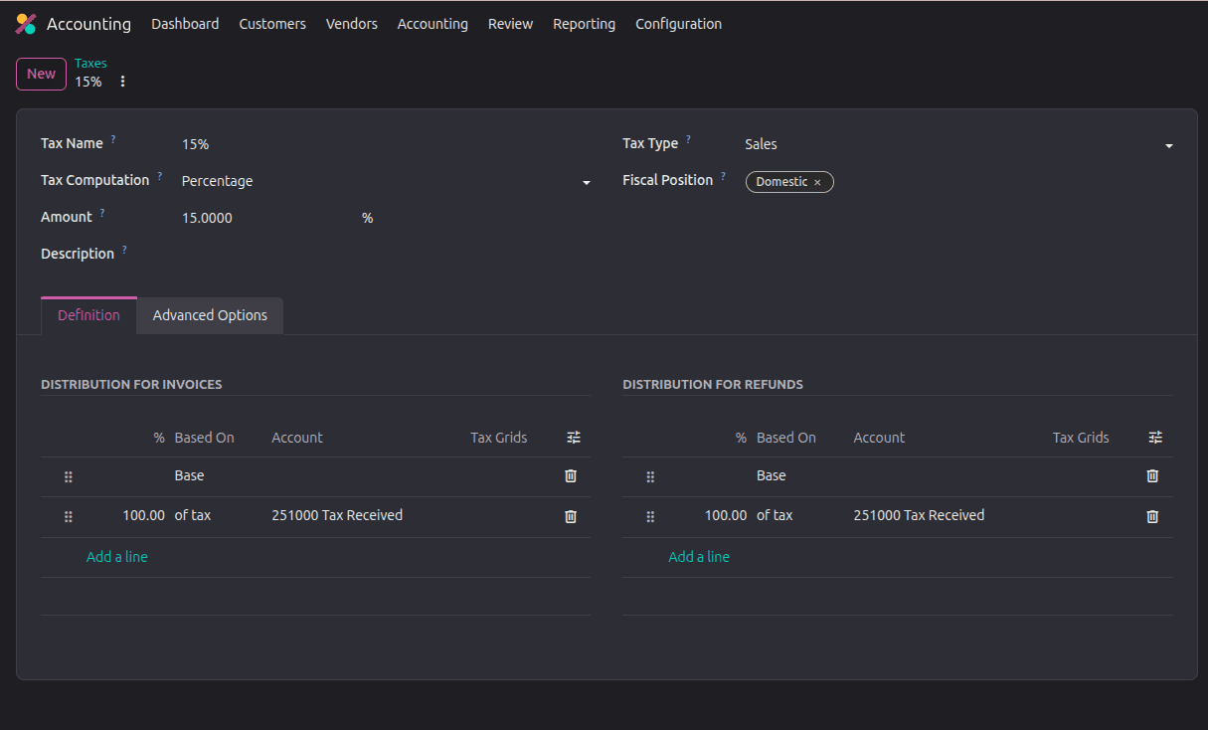Click the Accounting app logo icon
The height and width of the screenshot is (730, 1208).
[26, 24]
